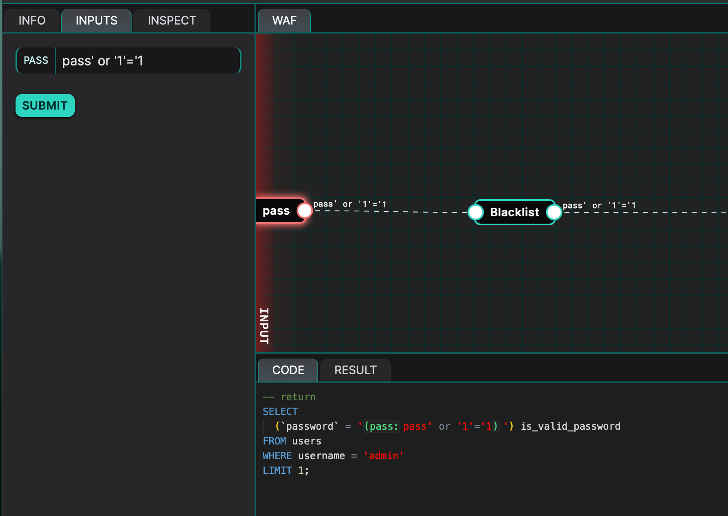Click the Blacklist node output port
Viewport: 728px width, 516px height.
554,212
